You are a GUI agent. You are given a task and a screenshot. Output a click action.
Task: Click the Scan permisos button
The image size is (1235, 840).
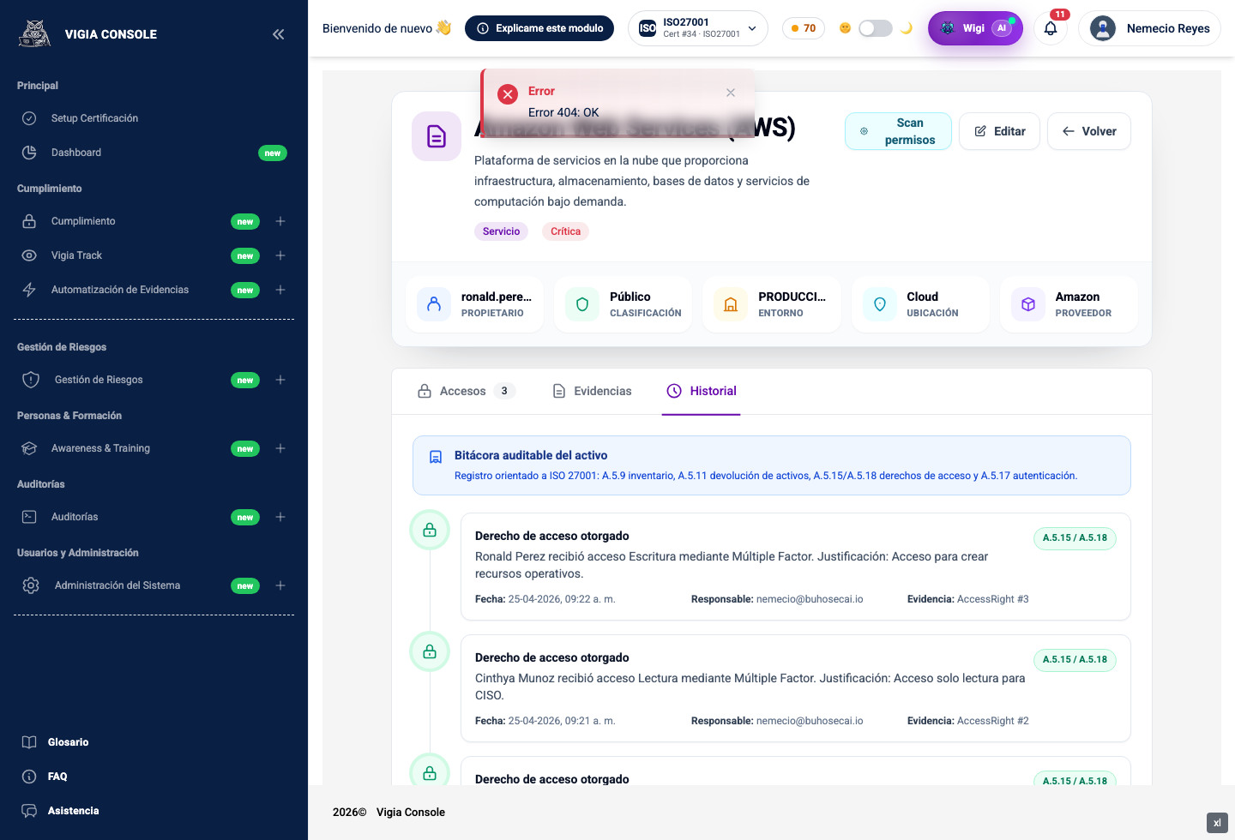[x=898, y=131]
